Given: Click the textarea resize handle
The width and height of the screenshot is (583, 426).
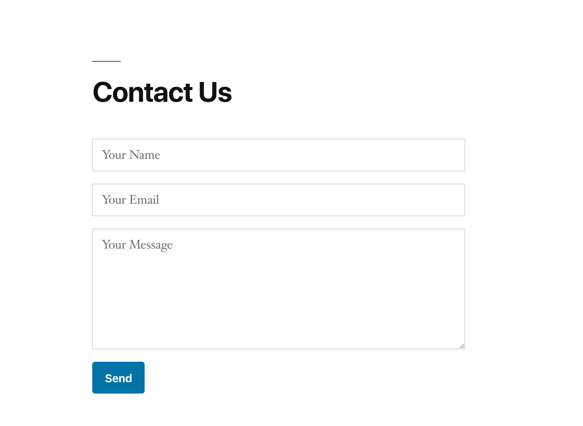Looking at the screenshot, I should click(x=462, y=346).
